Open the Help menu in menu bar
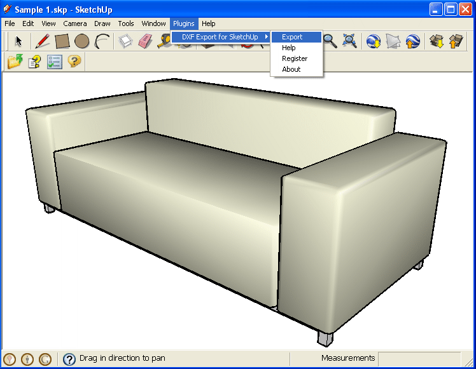Viewport: 476px width, 369px height. point(209,23)
